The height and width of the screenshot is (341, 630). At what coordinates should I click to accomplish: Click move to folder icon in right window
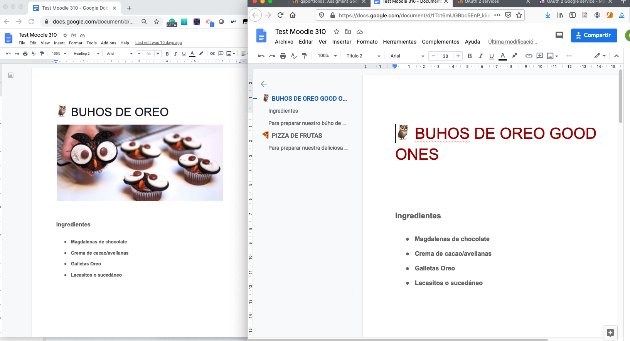click(x=348, y=32)
